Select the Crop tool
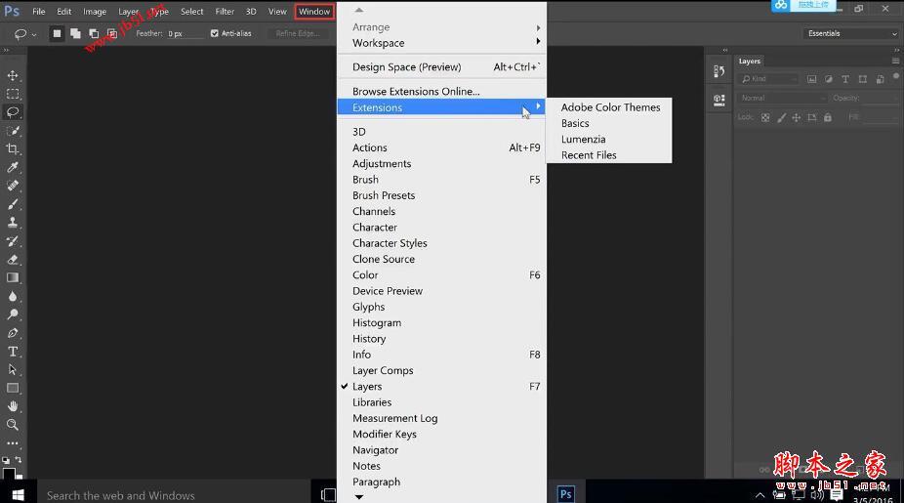 pos(12,148)
